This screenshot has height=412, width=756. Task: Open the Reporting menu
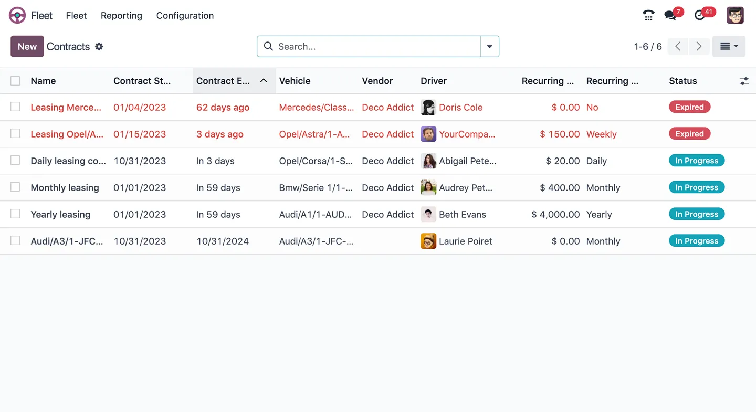[121, 16]
